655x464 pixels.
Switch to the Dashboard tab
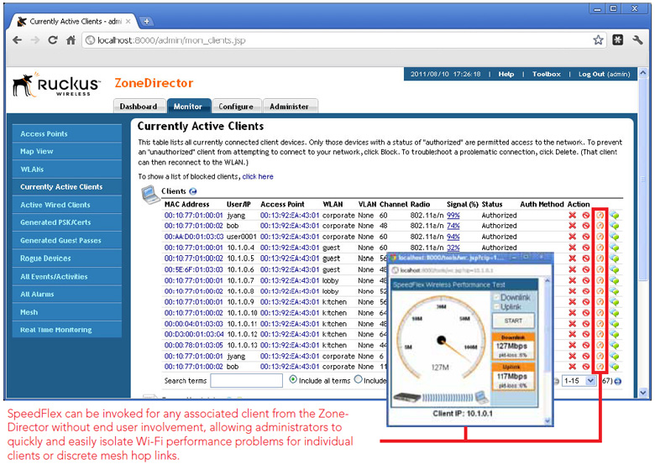[x=139, y=107]
